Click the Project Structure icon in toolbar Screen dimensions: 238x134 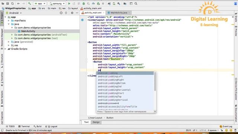point(125,3)
